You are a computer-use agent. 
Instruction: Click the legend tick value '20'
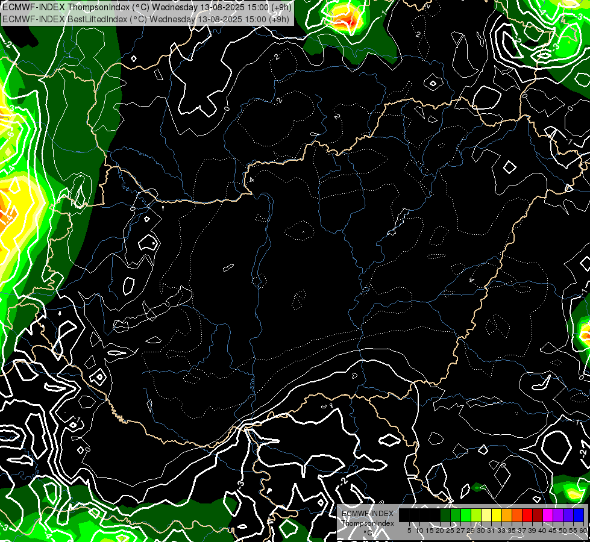(x=441, y=531)
